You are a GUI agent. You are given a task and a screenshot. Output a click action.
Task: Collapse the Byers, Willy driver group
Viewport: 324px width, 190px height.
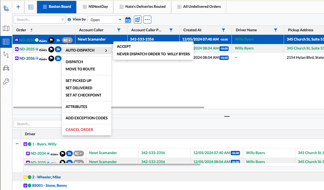(x=17, y=144)
